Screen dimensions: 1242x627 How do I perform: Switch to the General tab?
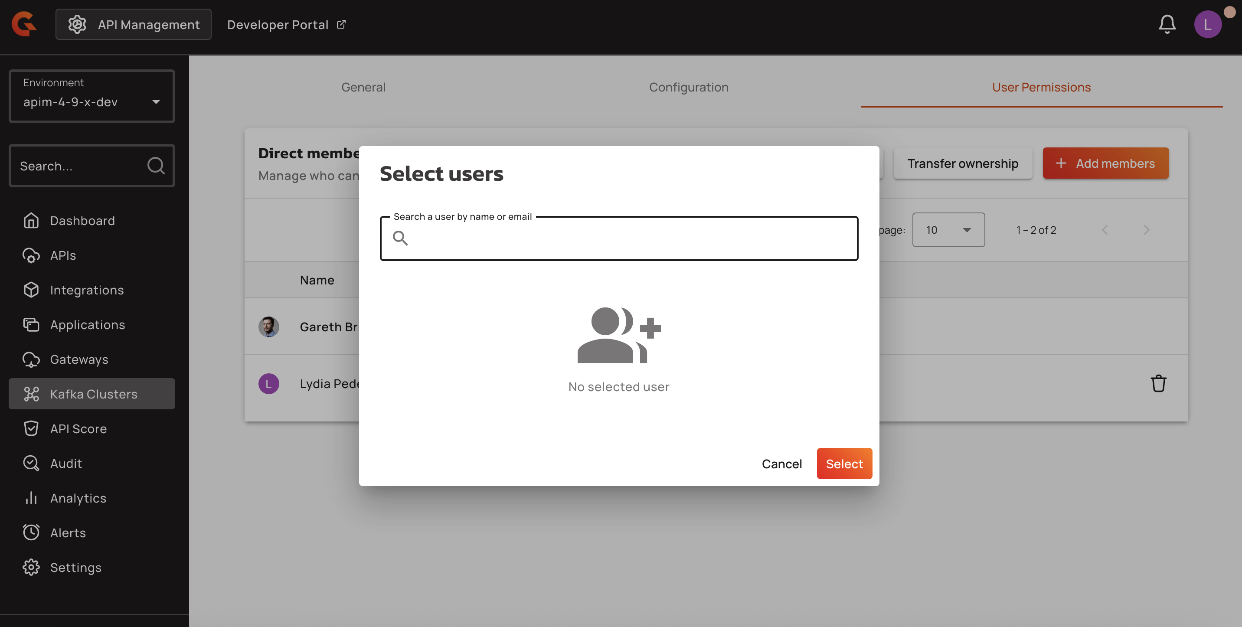(363, 87)
